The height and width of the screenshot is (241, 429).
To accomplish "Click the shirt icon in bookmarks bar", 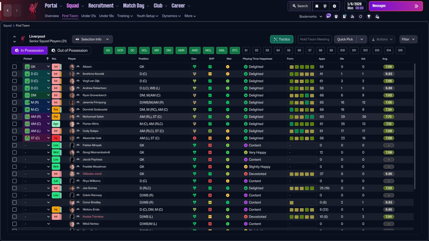I will (x=336, y=16).
